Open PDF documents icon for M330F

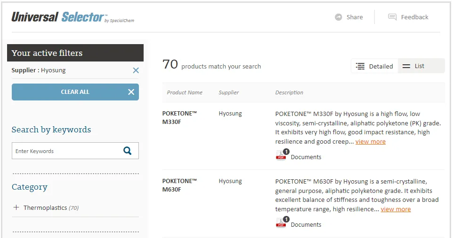282,155
